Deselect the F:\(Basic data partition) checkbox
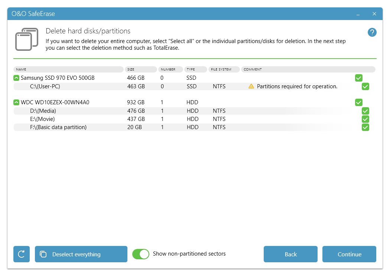Screen dimensions: 390x276 coord(365,127)
